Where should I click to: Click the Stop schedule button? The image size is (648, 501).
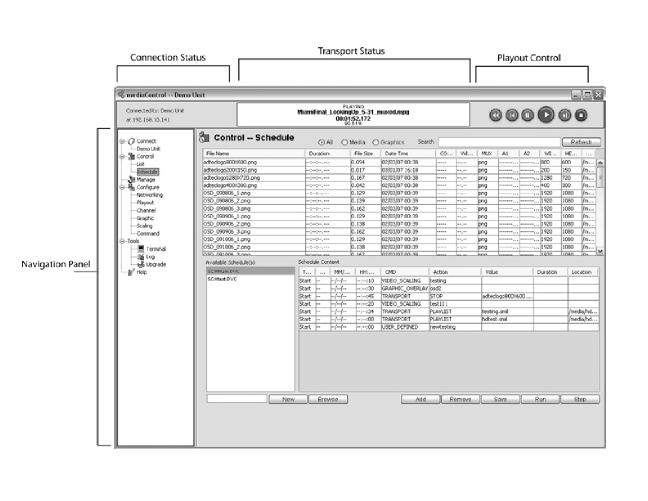point(580,399)
